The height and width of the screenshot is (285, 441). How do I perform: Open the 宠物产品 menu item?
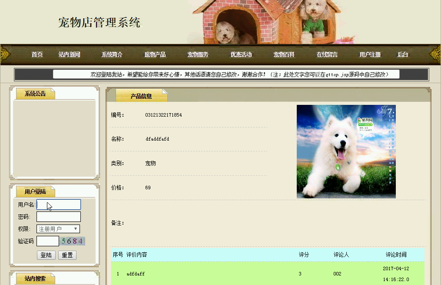tap(155, 55)
